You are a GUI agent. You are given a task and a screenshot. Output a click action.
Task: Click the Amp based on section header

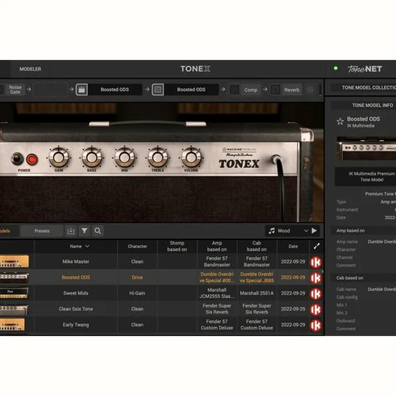coord(364,230)
